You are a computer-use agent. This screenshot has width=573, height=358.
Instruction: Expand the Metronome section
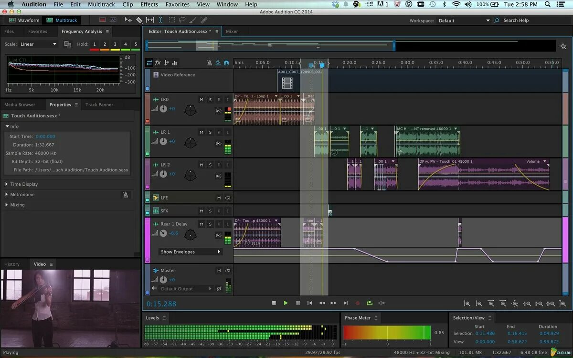7,195
